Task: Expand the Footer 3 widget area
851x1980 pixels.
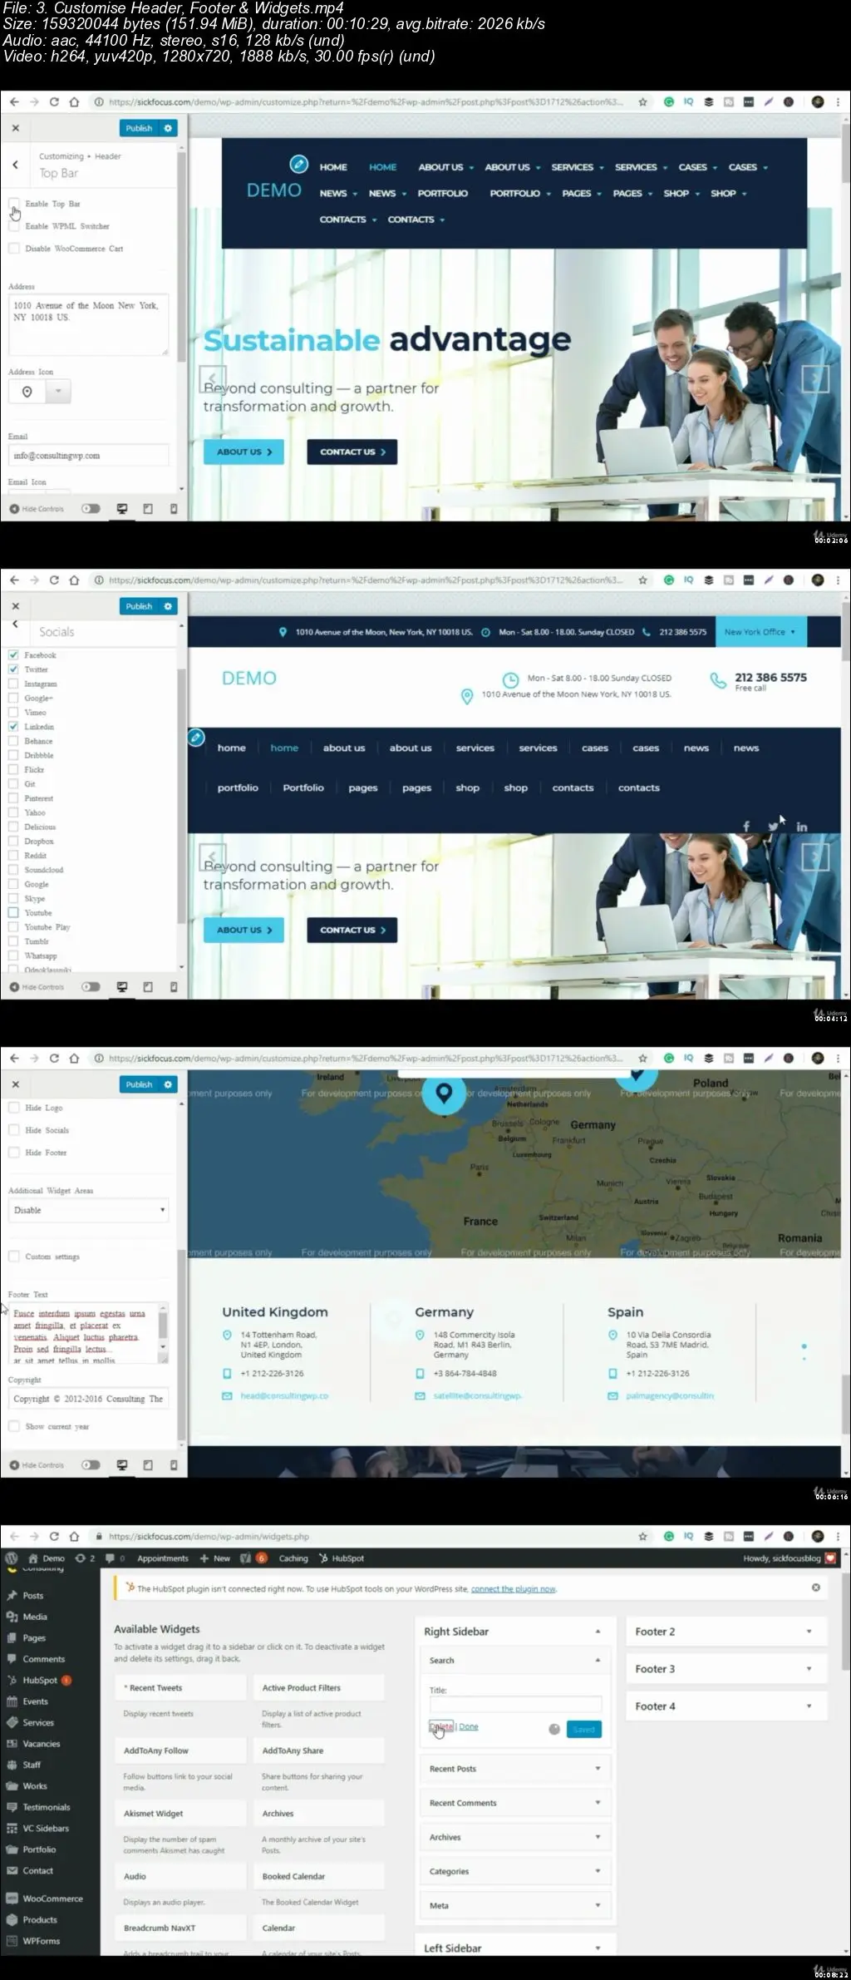Action: click(x=727, y=1669)
